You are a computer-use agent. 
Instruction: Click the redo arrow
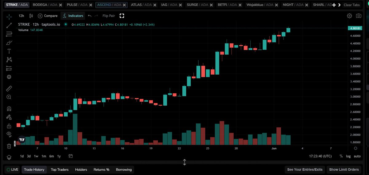(96, 16)
